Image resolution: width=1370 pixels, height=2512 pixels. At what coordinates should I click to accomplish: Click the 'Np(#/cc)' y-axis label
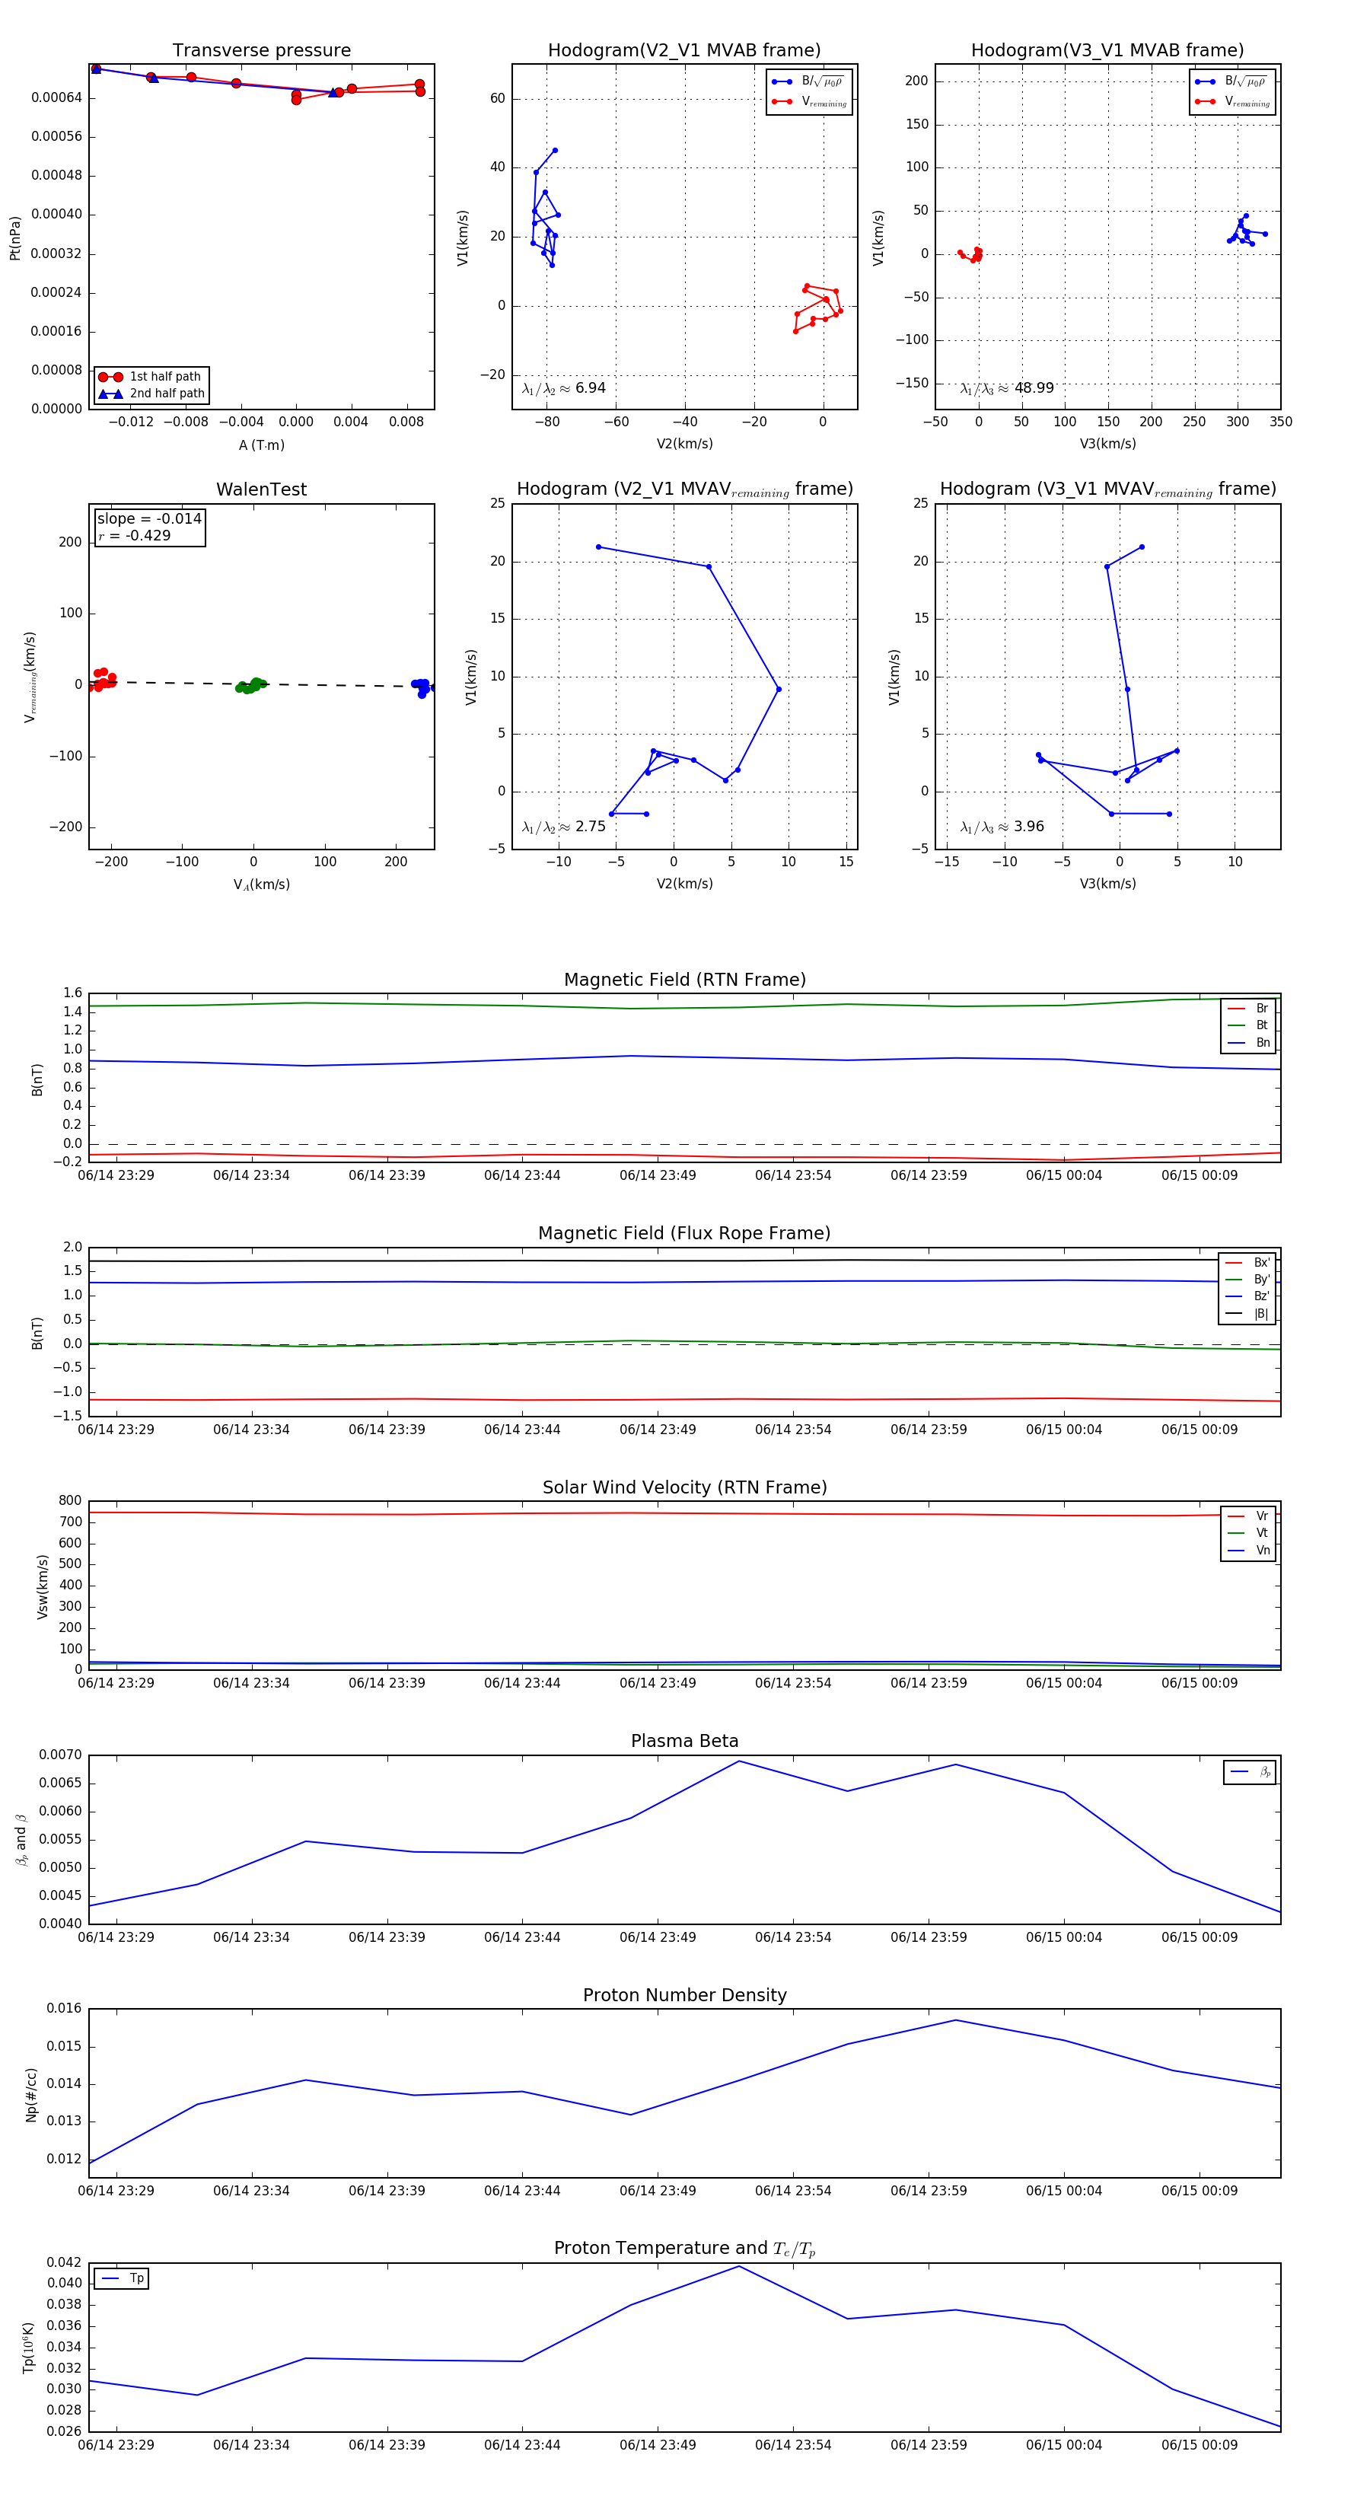[31, 2093]
